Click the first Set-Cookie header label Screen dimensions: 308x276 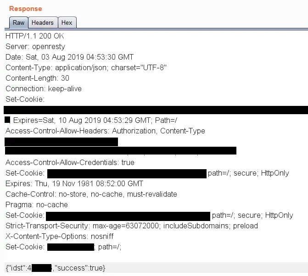tap(25, 99)
